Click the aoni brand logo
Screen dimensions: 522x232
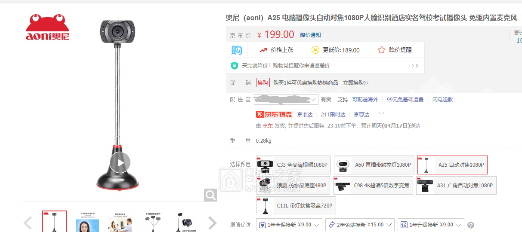tap(47, 27)
